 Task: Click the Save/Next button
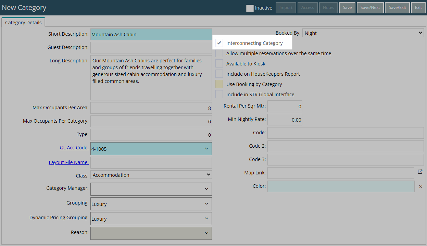click(370, 8)
